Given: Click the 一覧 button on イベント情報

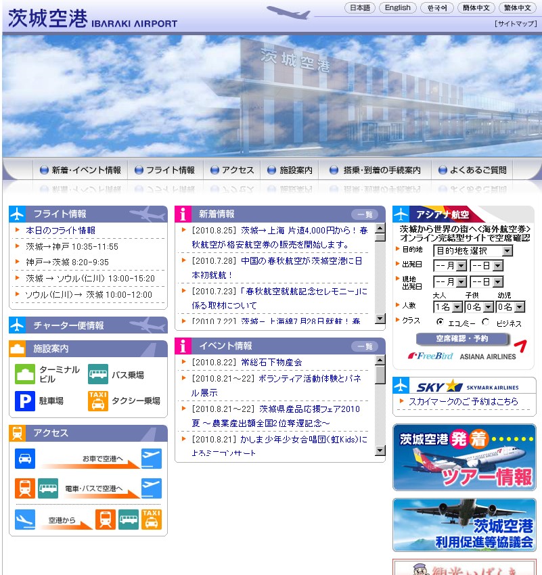Looking at the screenshot, I should pyautogui.click(x=365, y=346).
